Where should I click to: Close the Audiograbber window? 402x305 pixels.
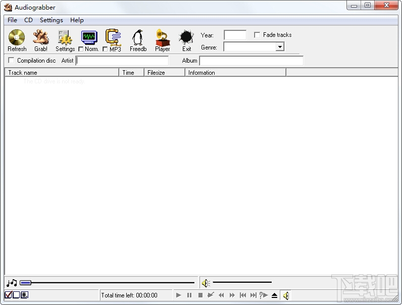(386, 6)
